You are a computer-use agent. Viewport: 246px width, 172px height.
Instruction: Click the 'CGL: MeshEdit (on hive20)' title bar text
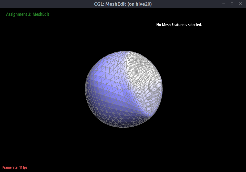click(123, 4)
